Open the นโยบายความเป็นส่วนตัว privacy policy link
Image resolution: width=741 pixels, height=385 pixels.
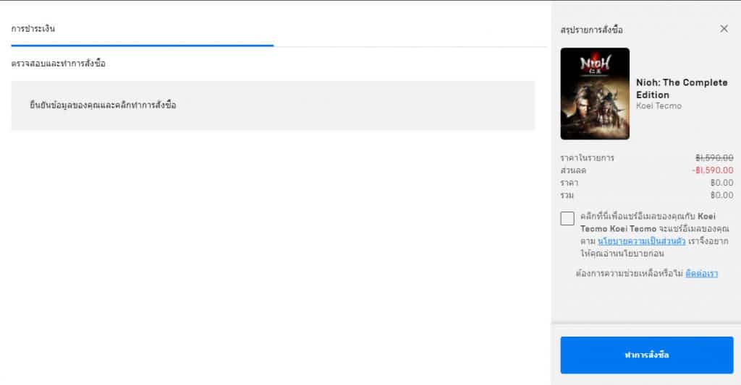(x=641, y=241)
